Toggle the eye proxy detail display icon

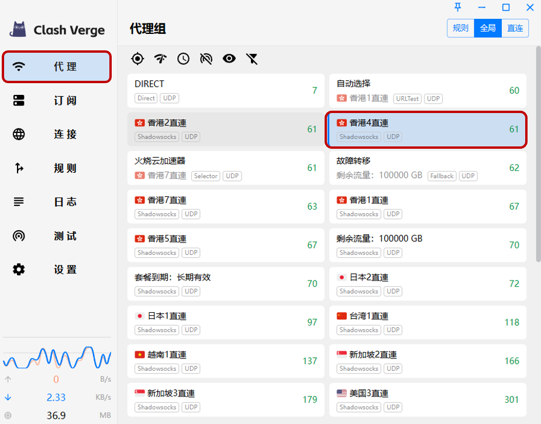229,59
